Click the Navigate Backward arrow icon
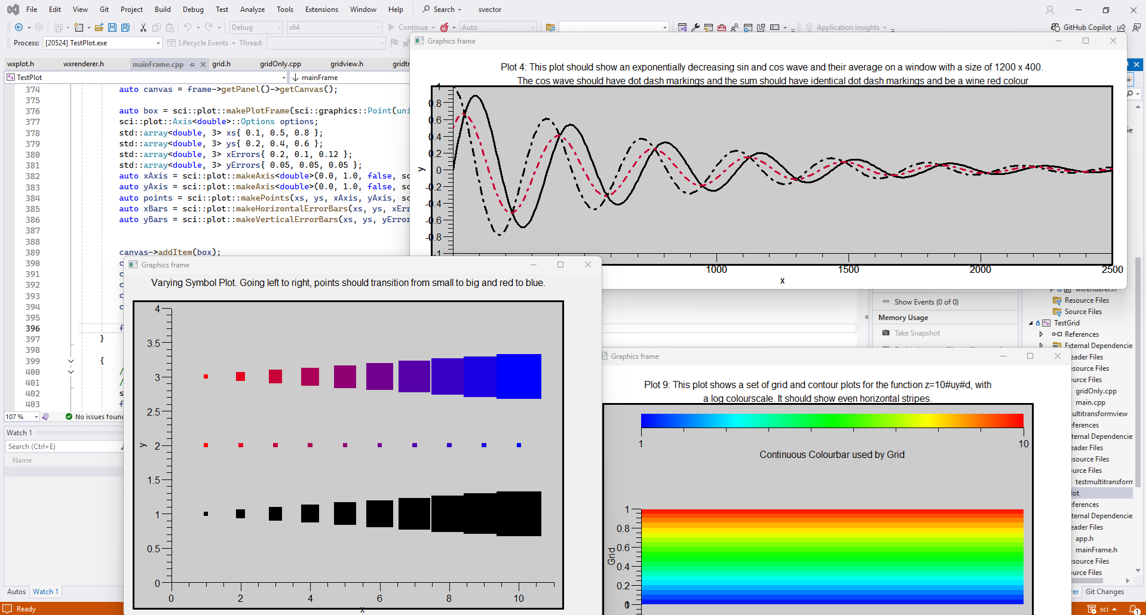Screen dimensions: 1146x615 pos(19,27)
